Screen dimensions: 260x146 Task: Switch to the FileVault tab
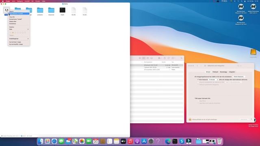(x=215, y=72)
